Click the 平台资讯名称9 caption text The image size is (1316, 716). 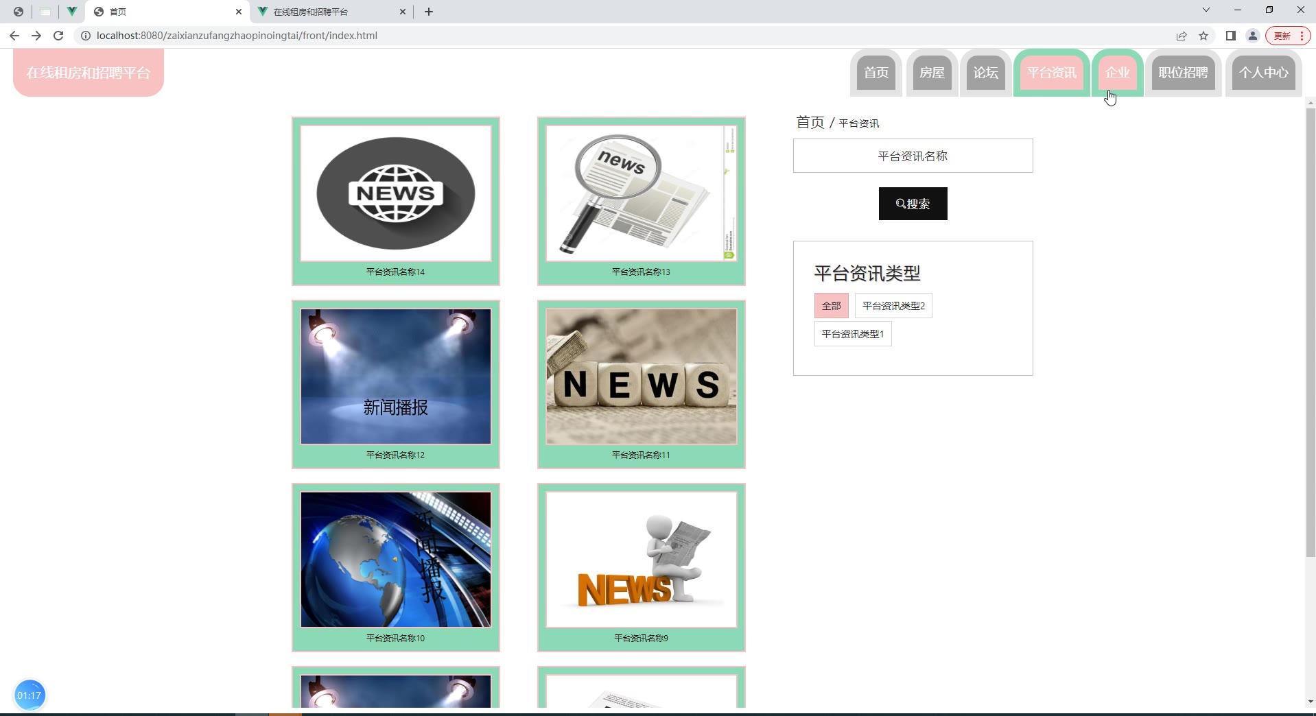click(642, 639)
